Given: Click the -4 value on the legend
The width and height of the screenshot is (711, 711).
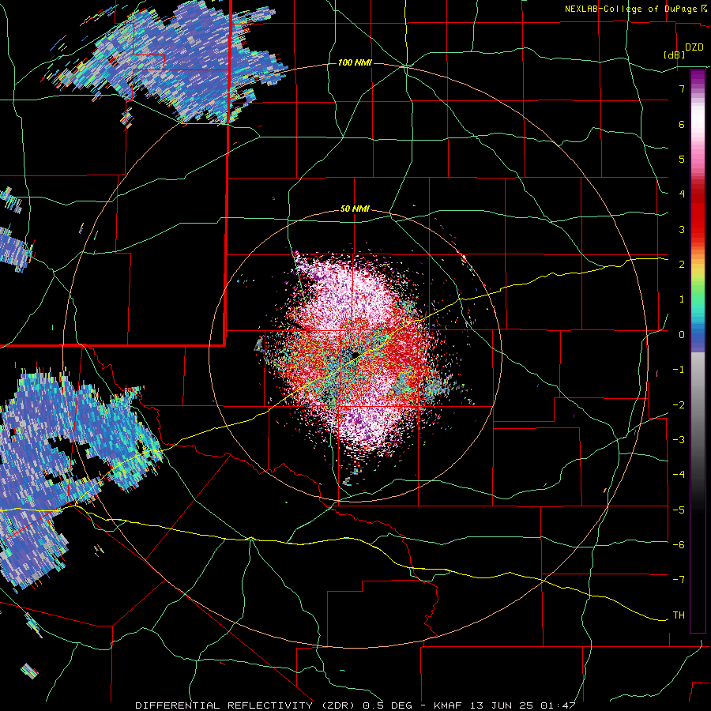Looking at the screenshot, I should click(x=679, y=475).
